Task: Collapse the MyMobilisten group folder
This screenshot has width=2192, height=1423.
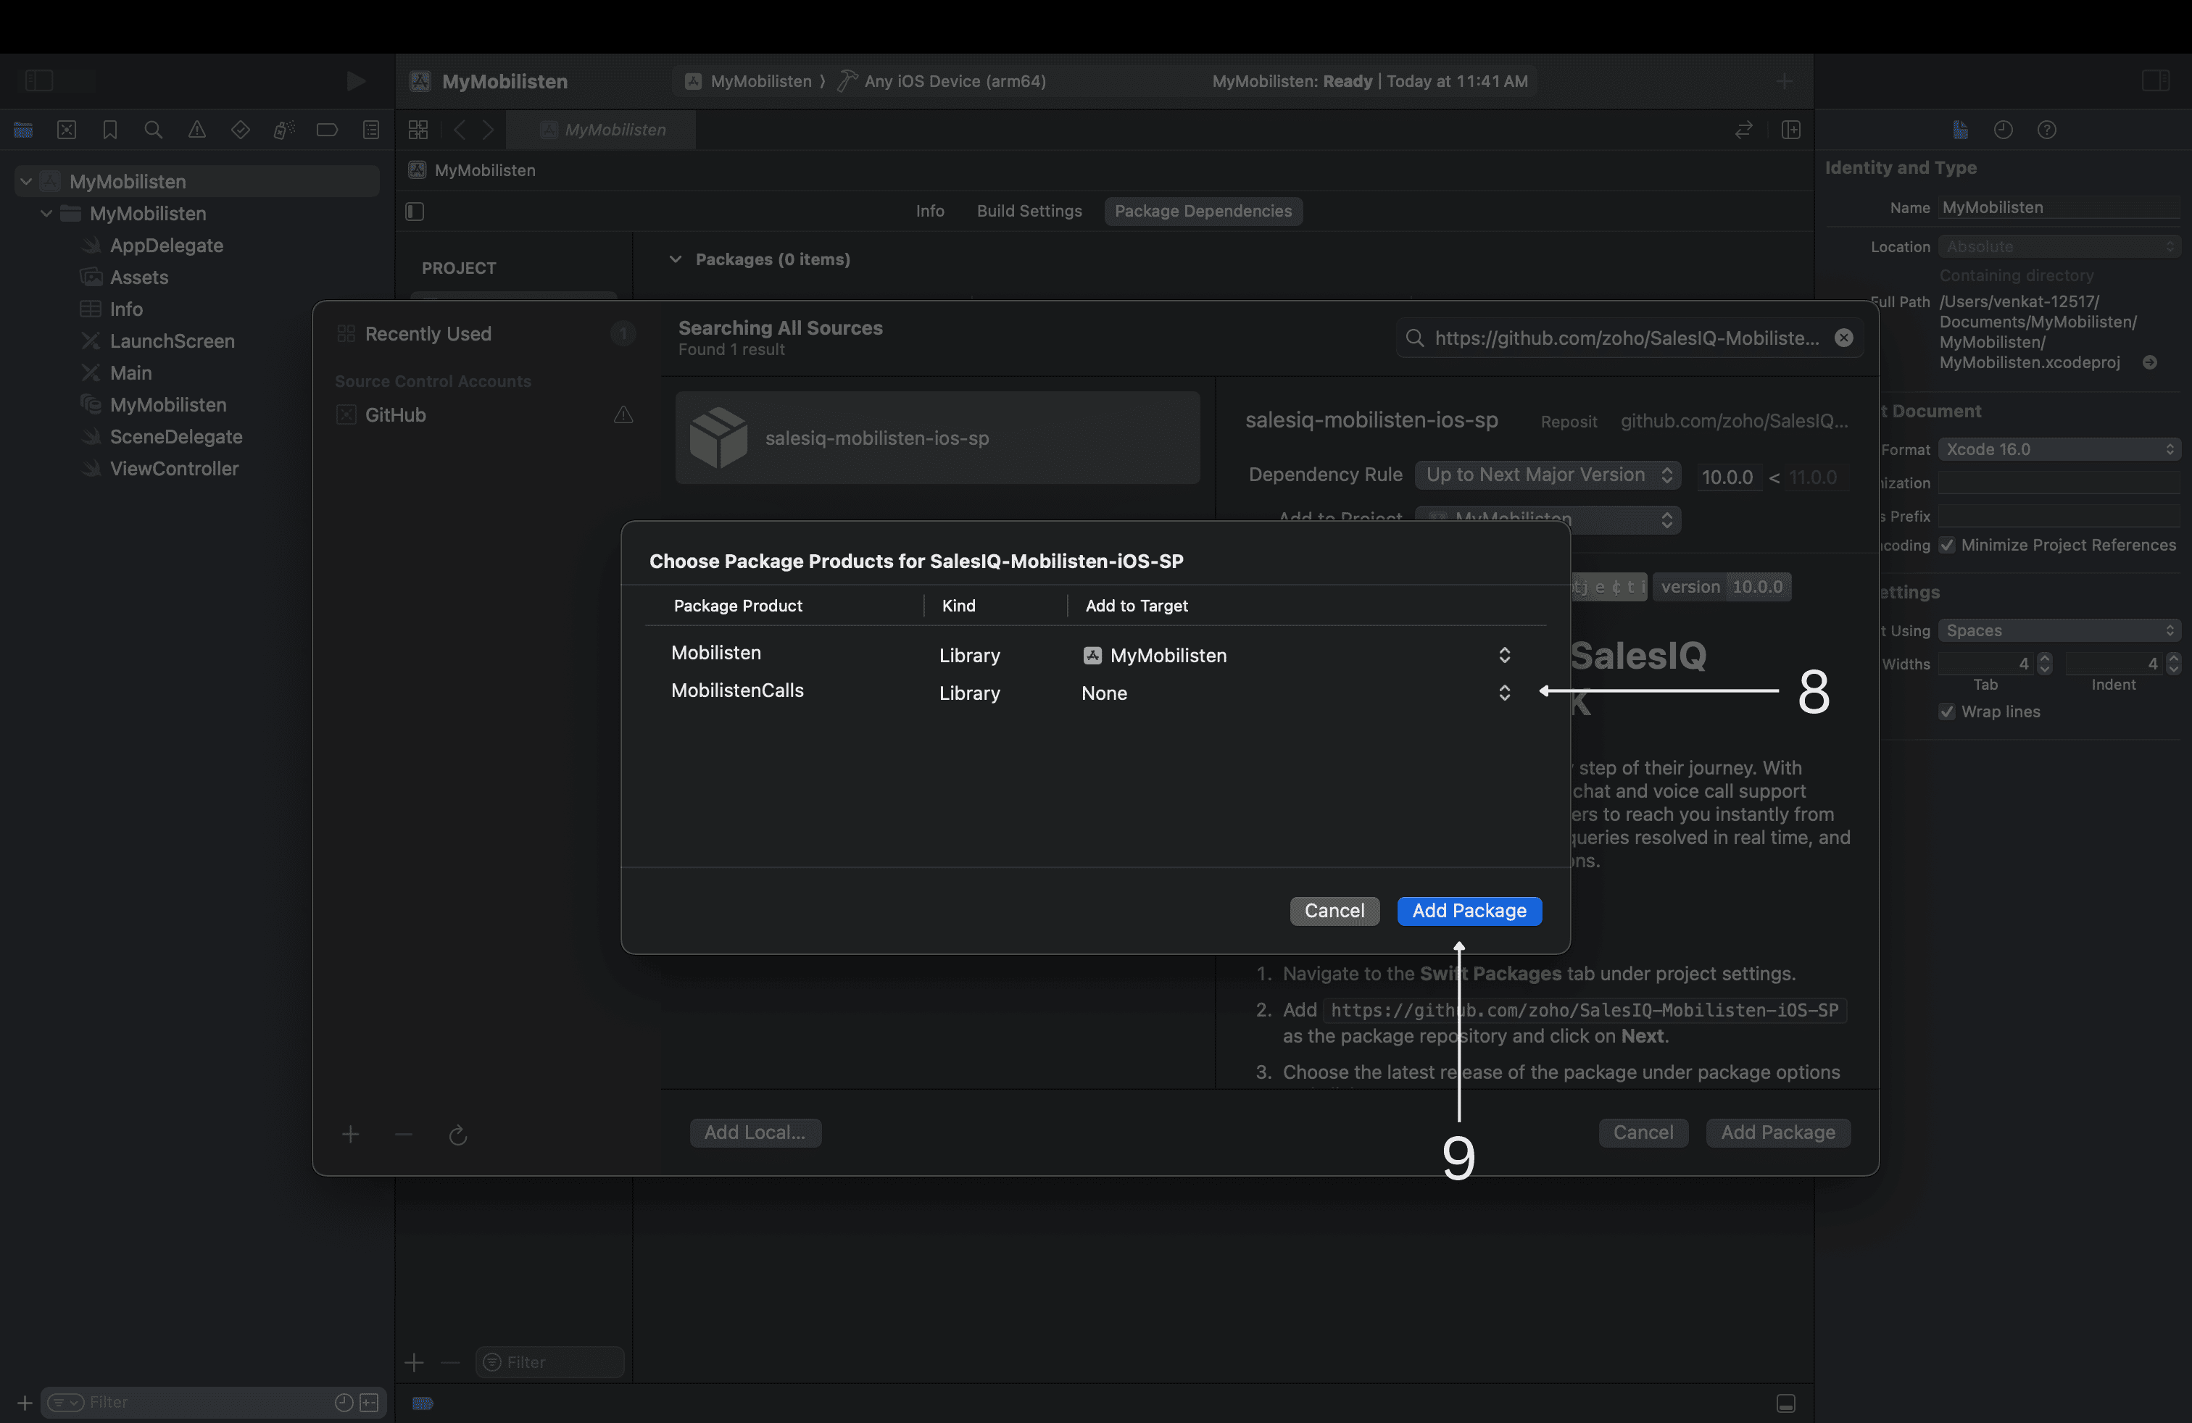Action: [x=46, y=214]
